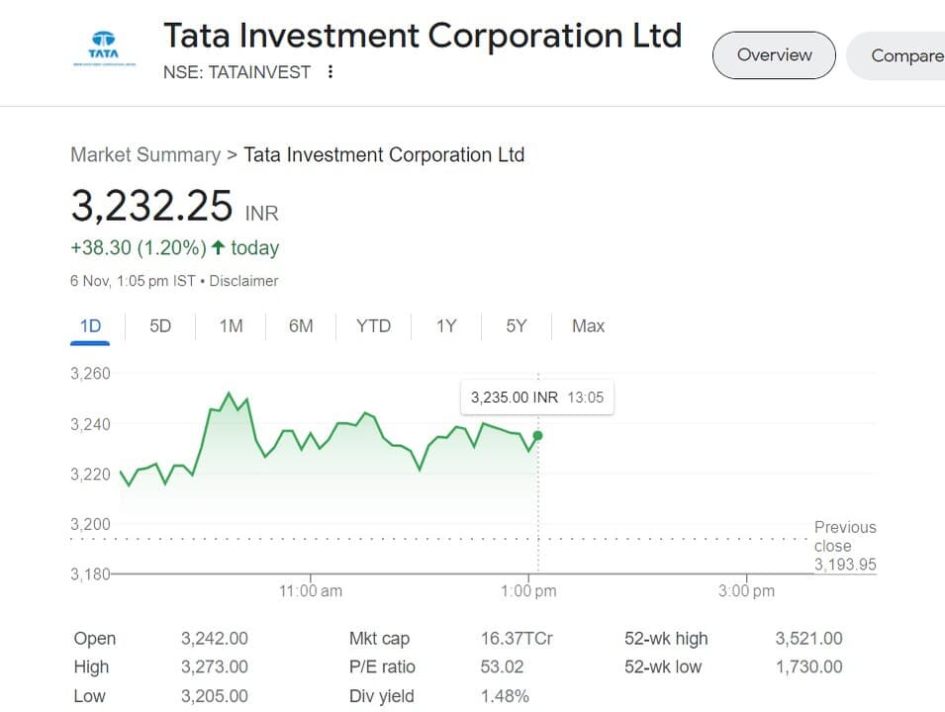
Task: Select the 1D time range
Action: 90,326
